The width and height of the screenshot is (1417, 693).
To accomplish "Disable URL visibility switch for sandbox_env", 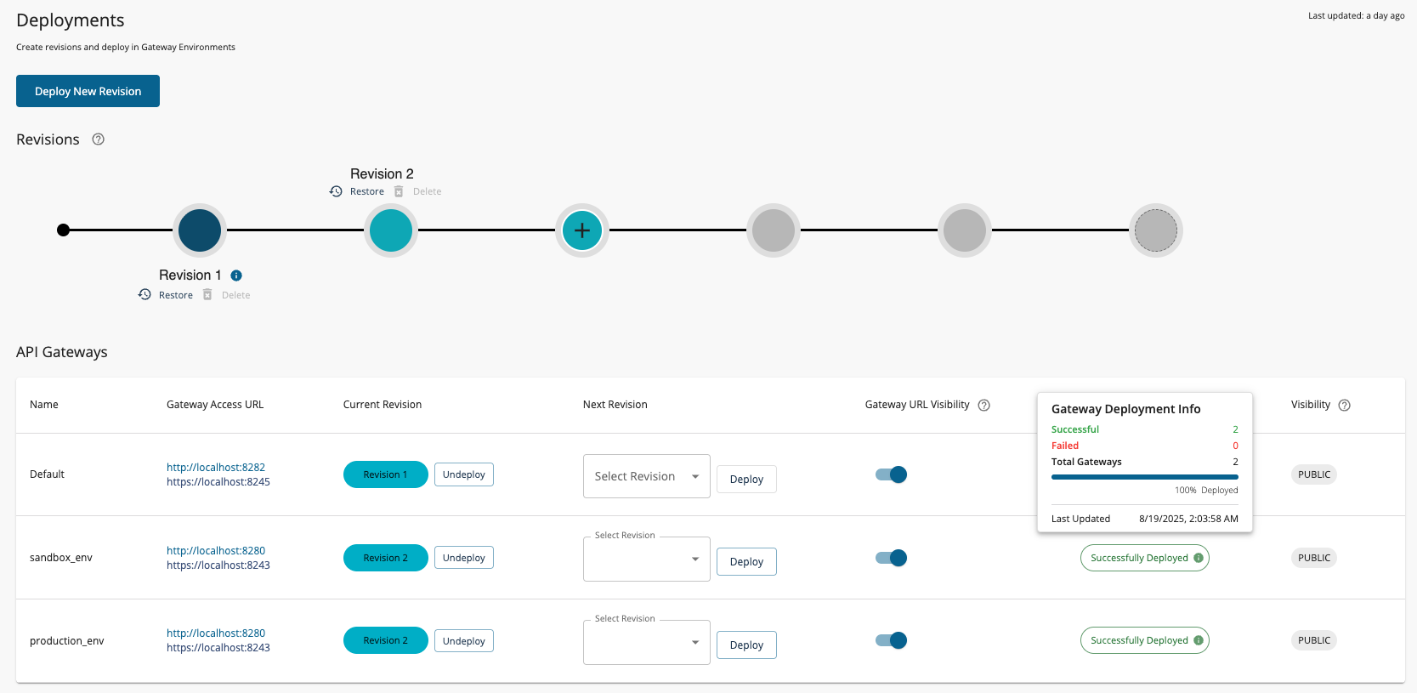I will 891,558.
